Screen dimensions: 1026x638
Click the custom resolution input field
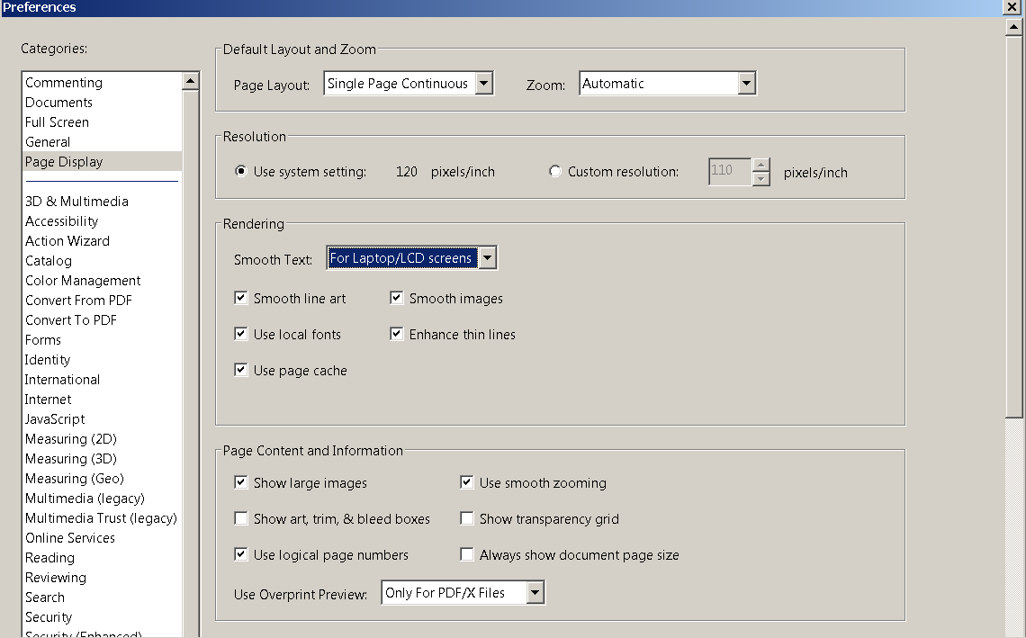(x=729, y=172)
